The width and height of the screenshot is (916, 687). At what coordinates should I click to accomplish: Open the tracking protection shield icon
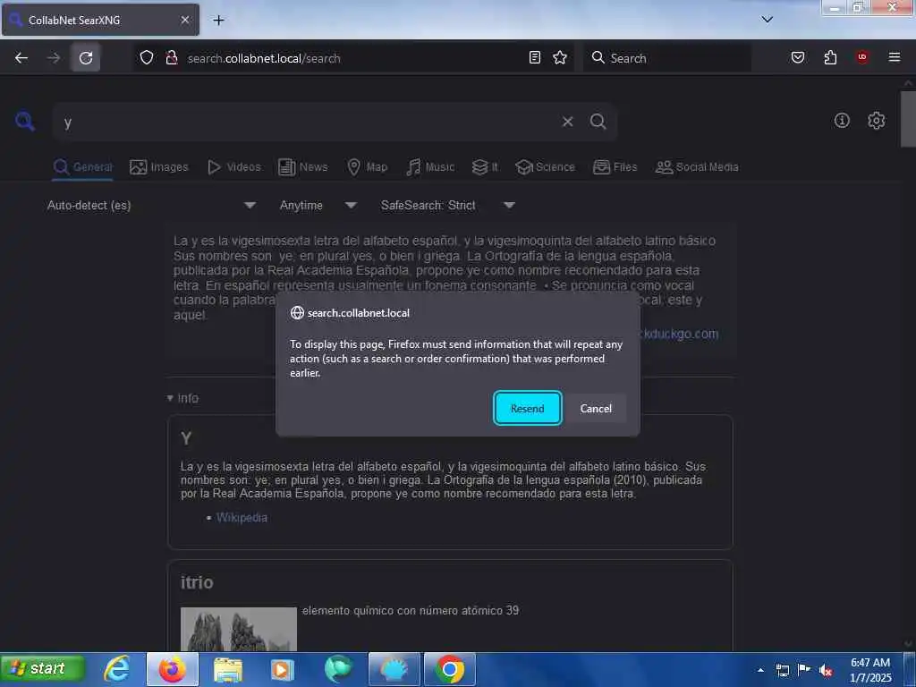tap(147, 58)
